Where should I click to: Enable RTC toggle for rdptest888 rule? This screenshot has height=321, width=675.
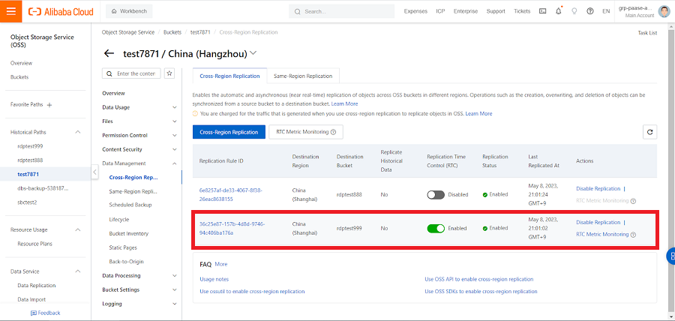(x=436, y=194)
